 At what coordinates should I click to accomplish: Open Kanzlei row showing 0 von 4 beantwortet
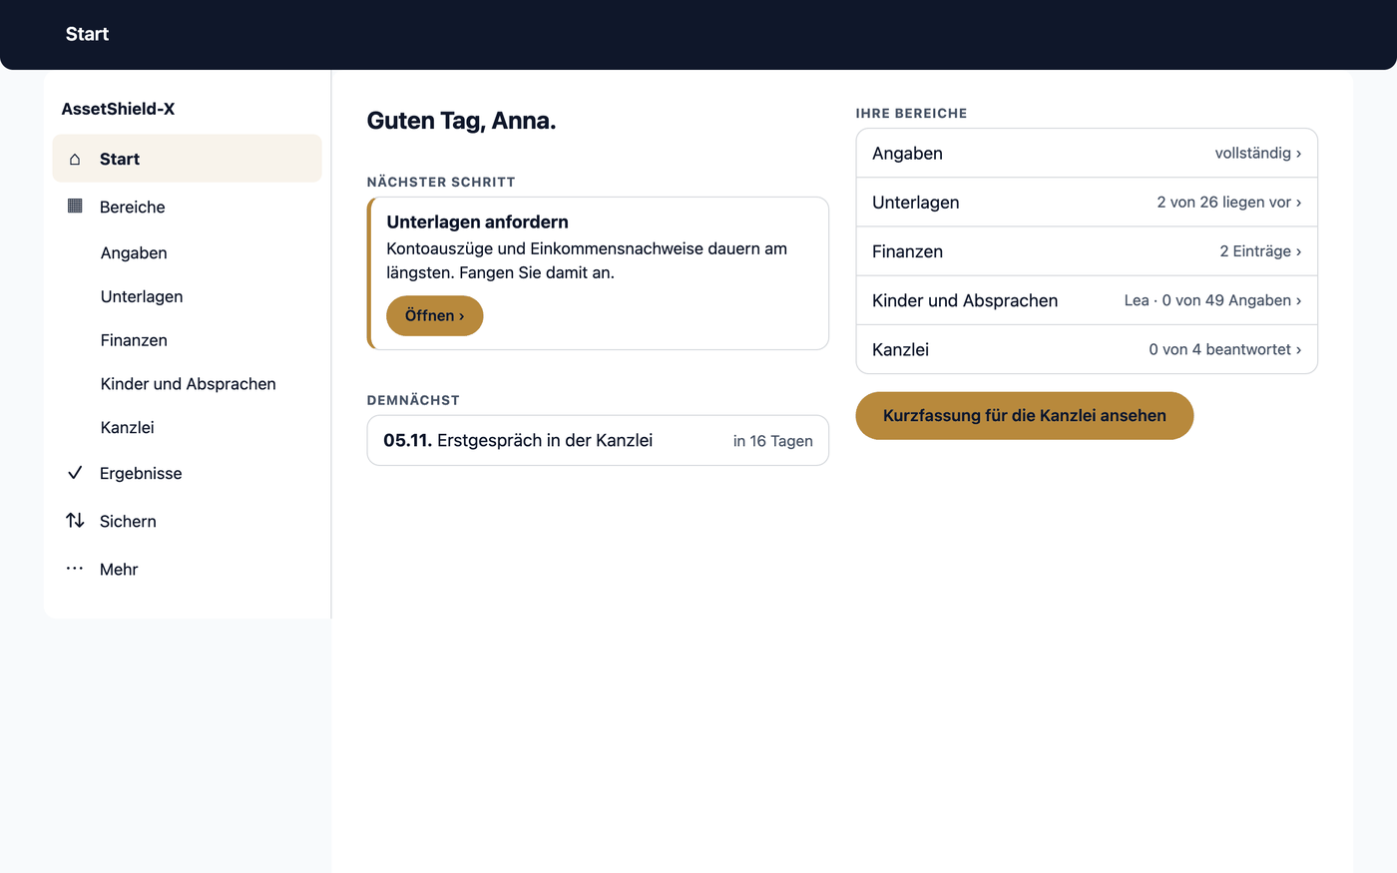[x=1087, y=349]
